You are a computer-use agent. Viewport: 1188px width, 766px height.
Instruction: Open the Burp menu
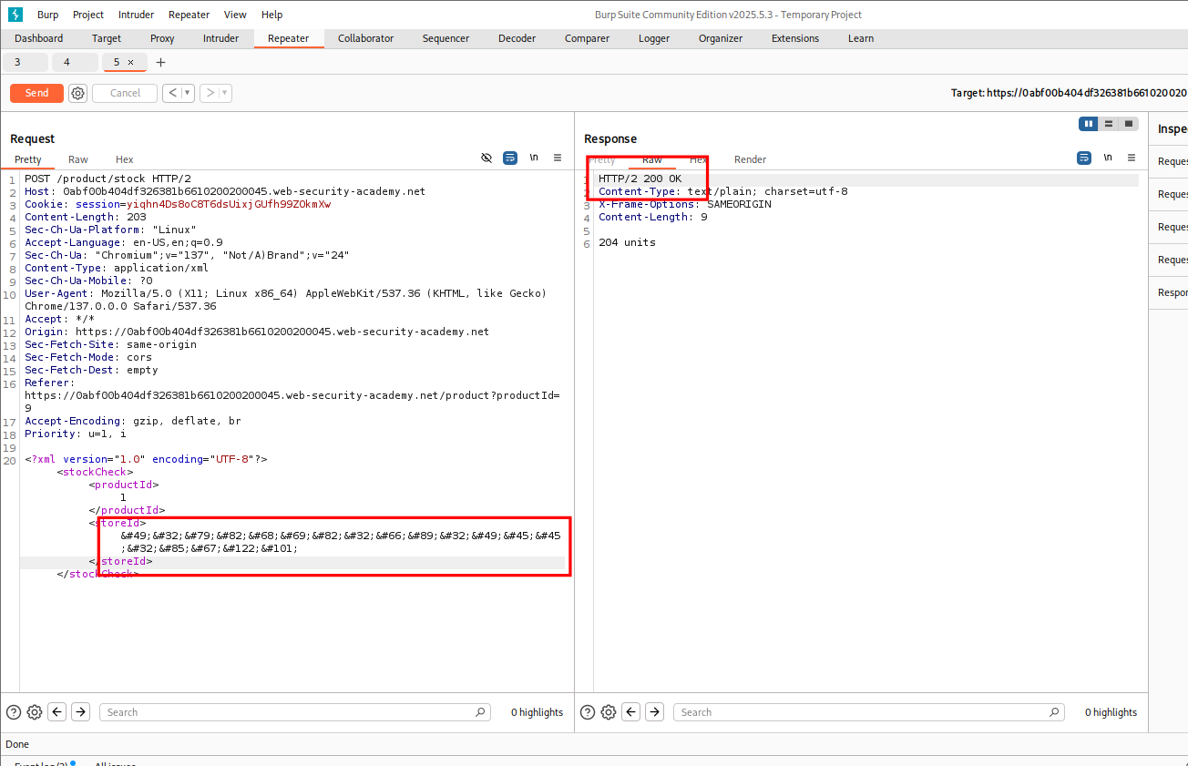click(47, 15)
